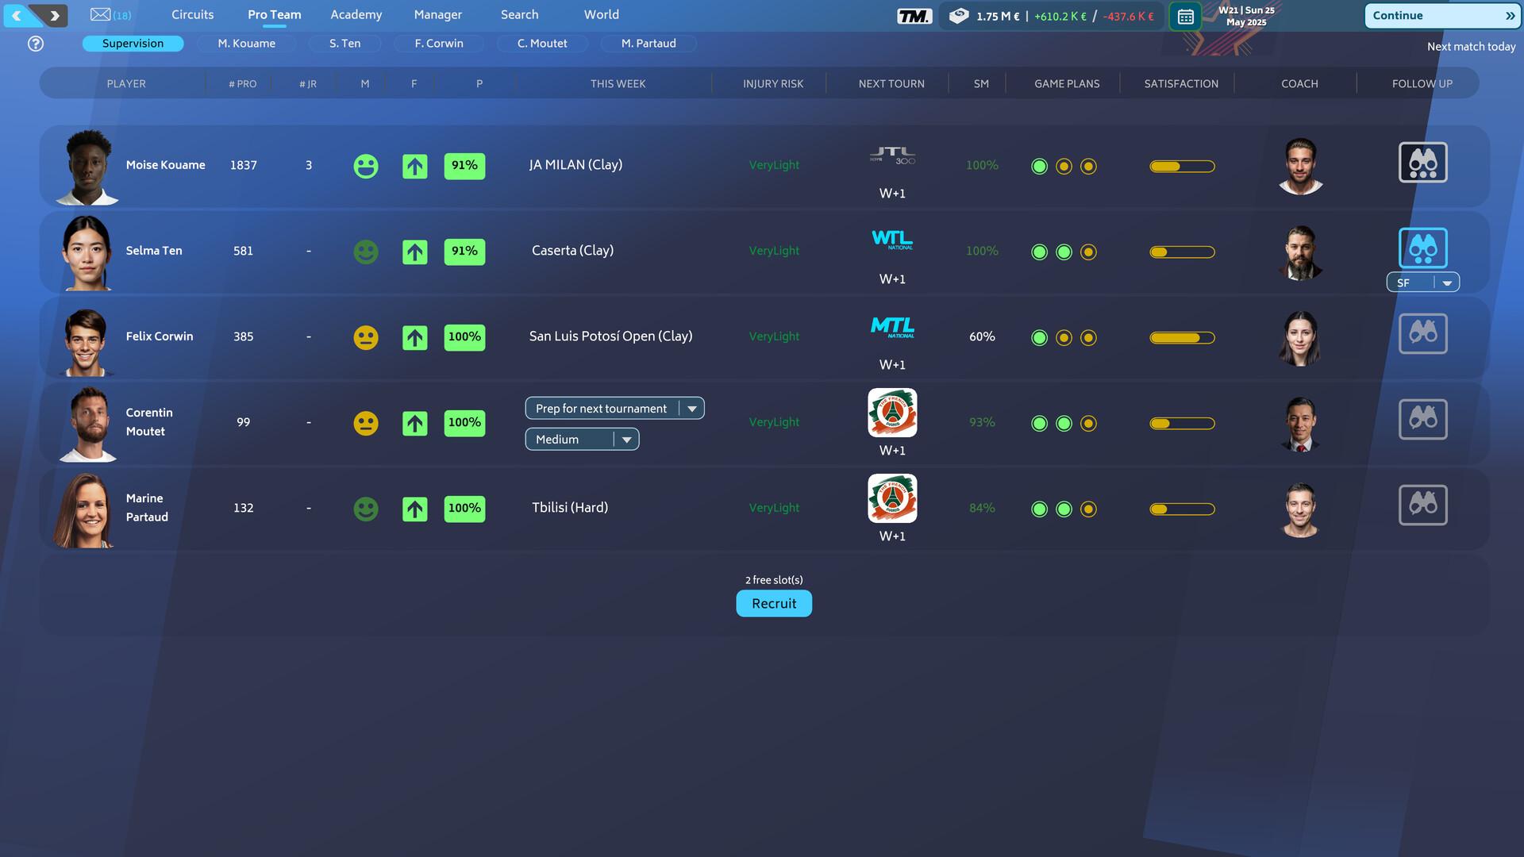Open the in-game mailbox with 18 messages
This screenshot has height=857, width=1524.
click(101, 14)
